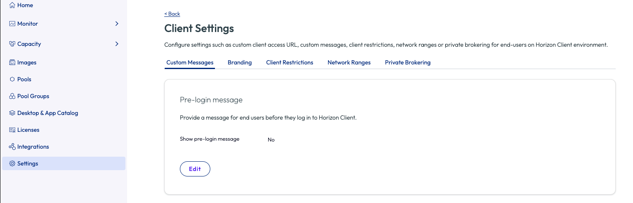Viewport: 633px width, 203px height.
Task: Click the Home icon in sidebar
Action: (12, 5)
